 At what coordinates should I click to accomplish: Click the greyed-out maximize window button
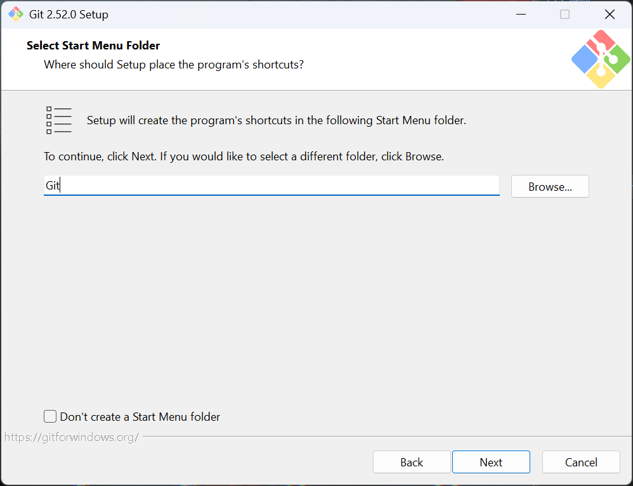click(x=564, y=15)
